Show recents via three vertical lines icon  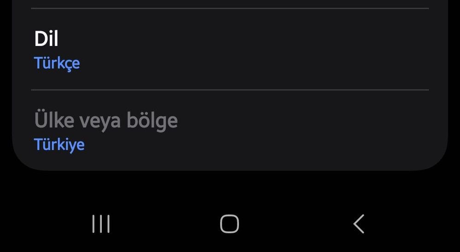pos(101,224)
